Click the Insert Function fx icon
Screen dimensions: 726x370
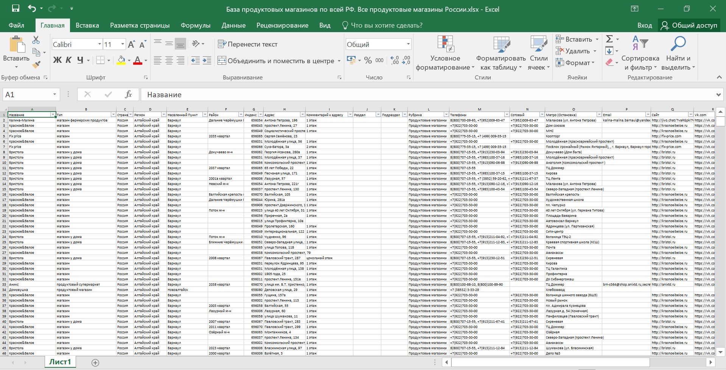click(128, 95)
